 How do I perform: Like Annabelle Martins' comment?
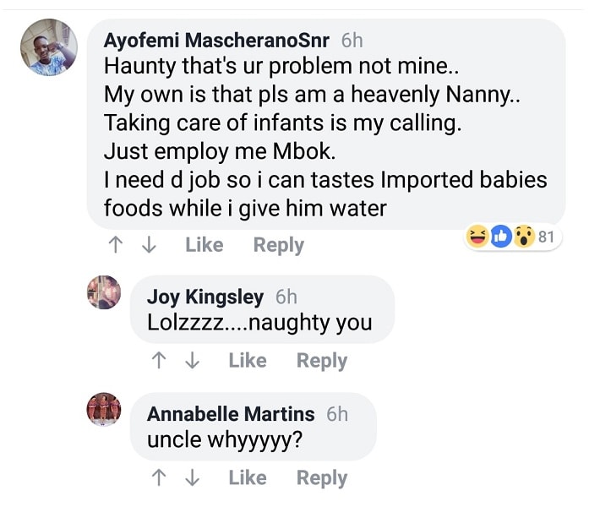point(247,478)
